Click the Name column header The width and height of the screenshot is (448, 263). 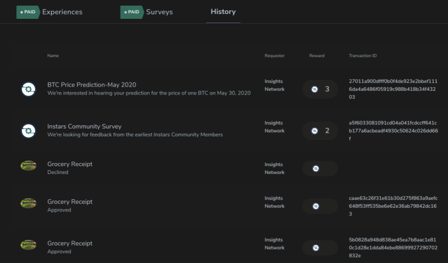(x=53, y=56)
